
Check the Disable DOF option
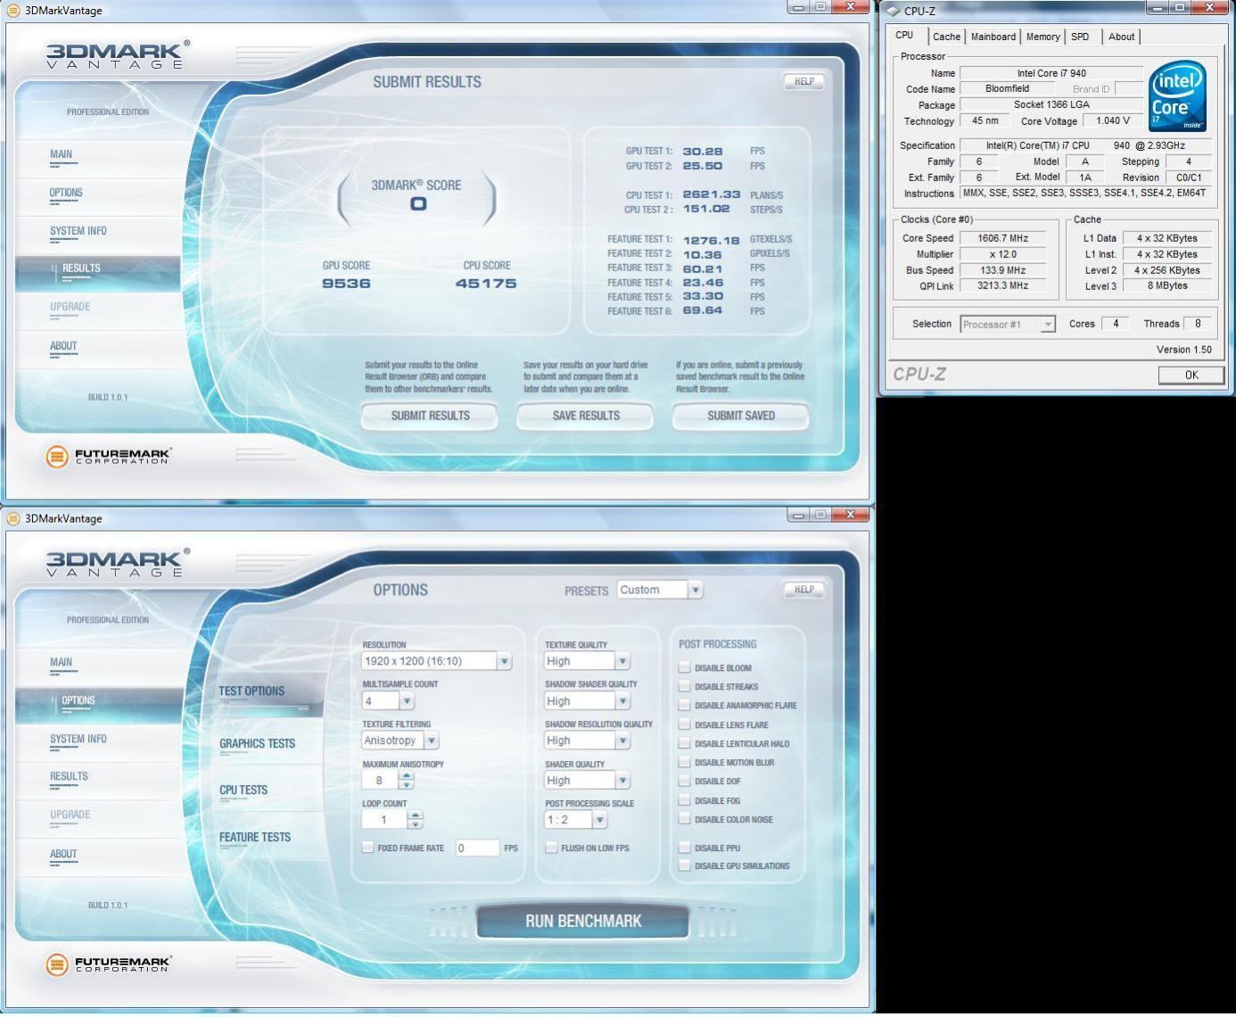tap(684, 781)
